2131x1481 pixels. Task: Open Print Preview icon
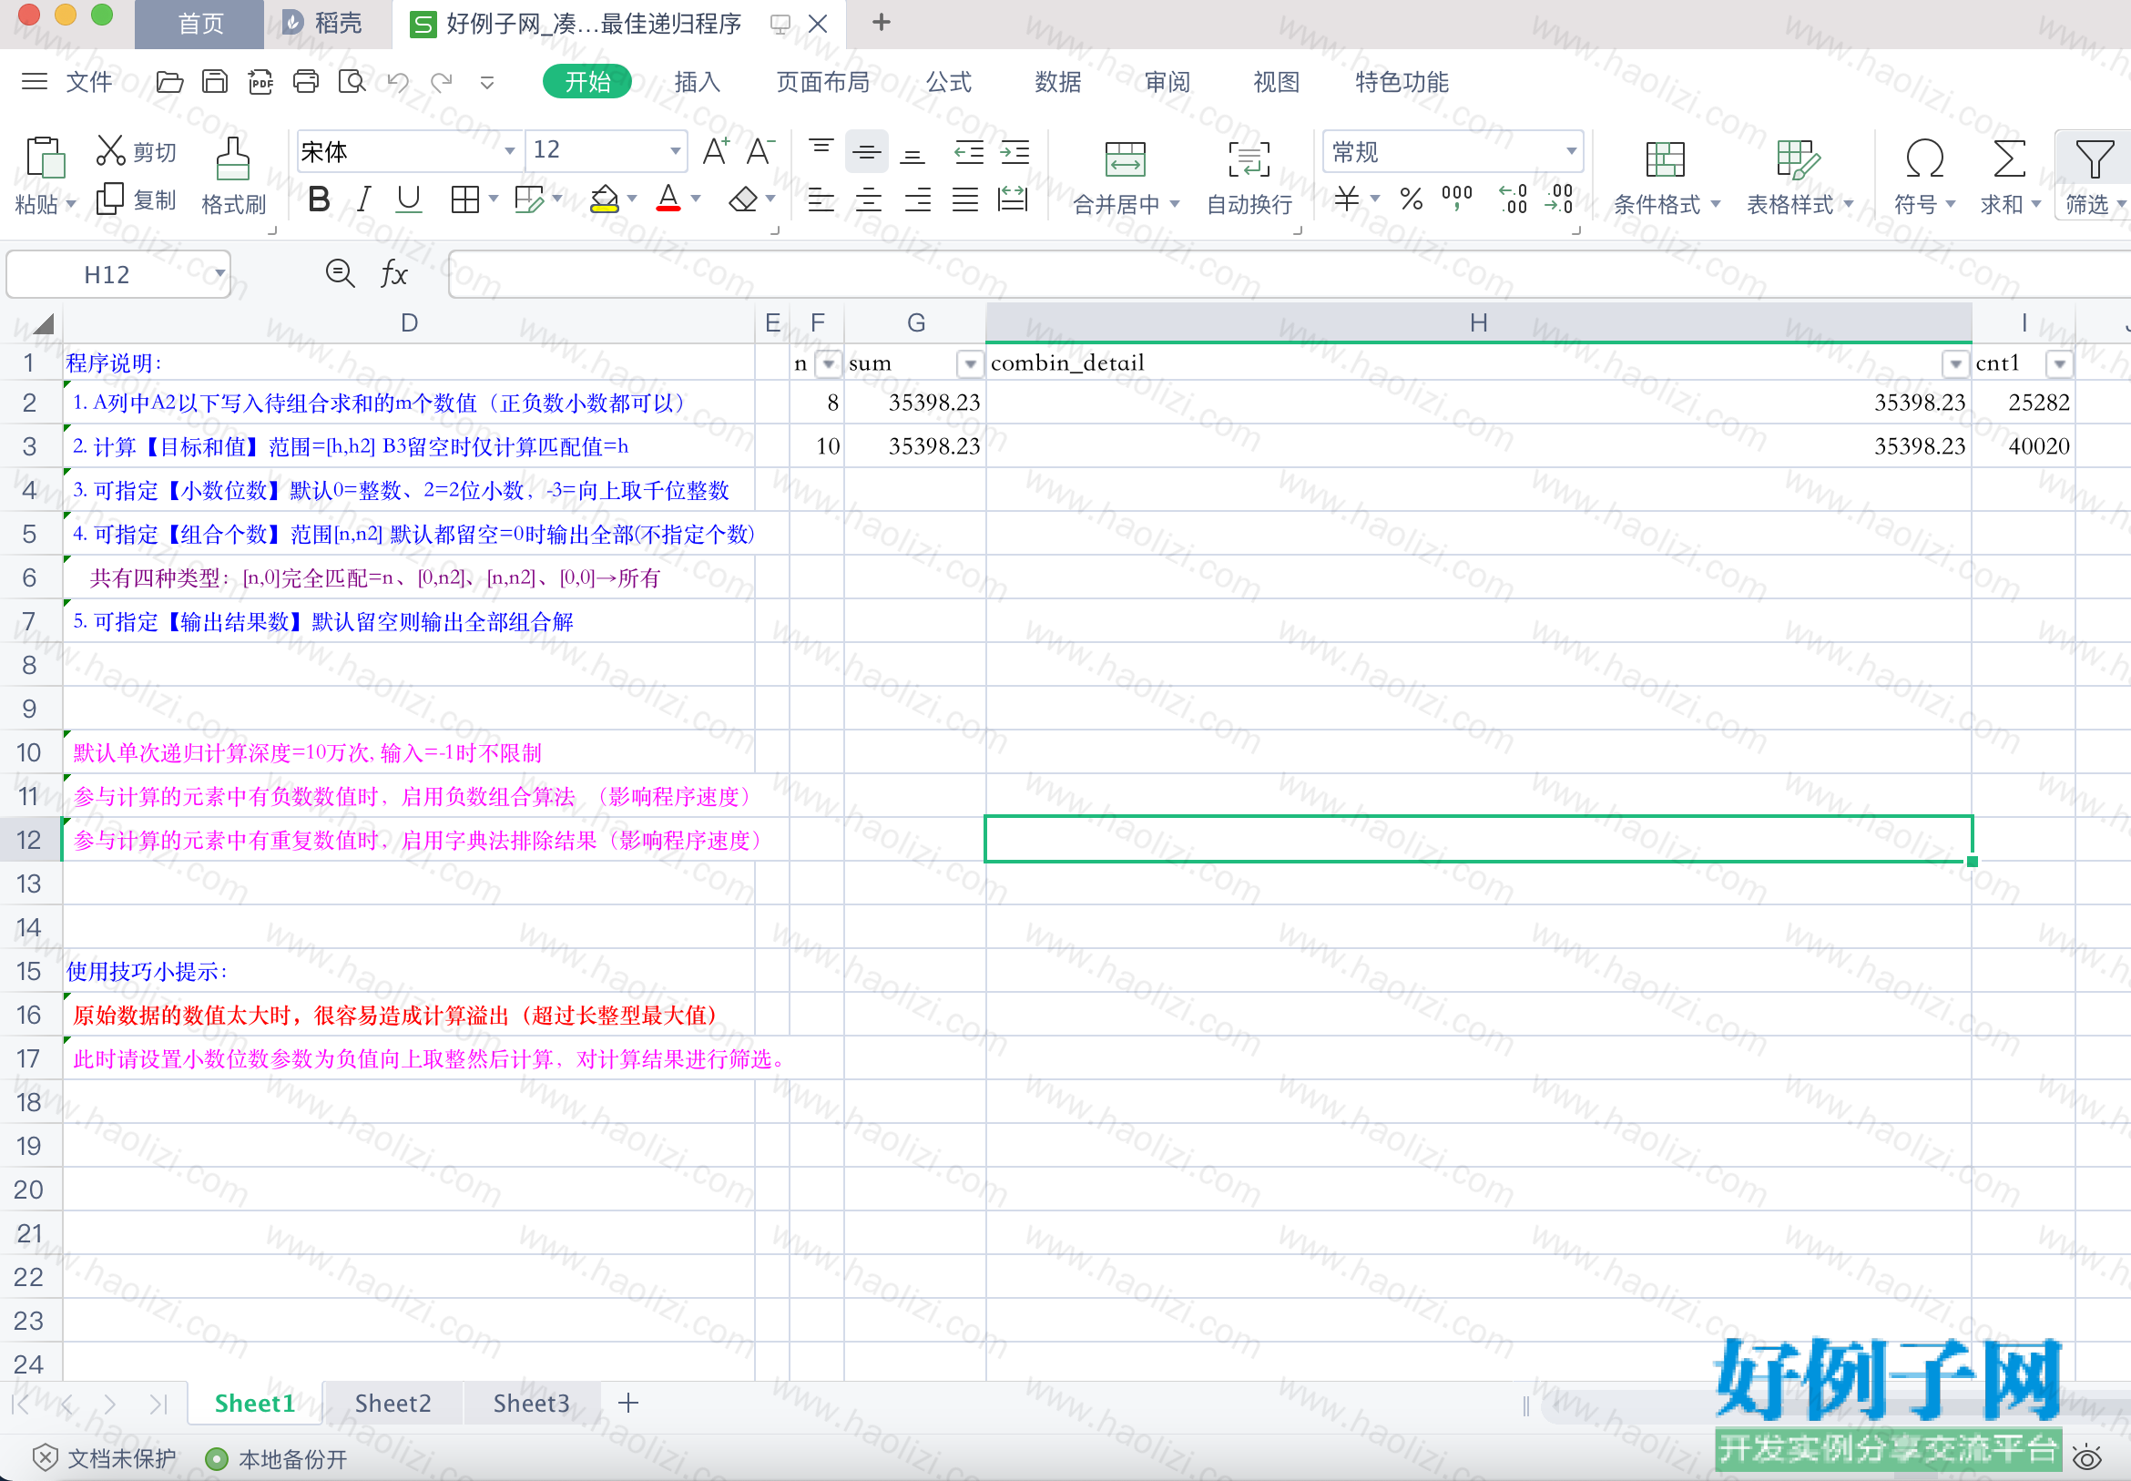pyautogui.click(x=352, y=82)
